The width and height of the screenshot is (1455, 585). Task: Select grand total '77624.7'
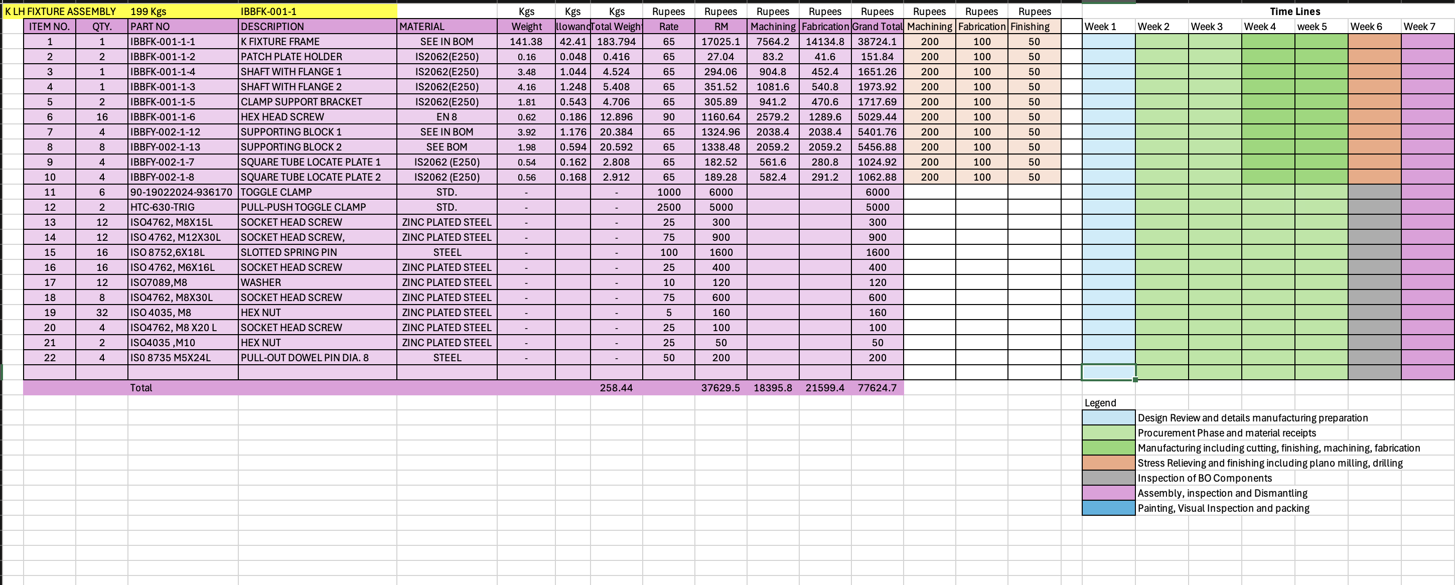tap(877, 388)
